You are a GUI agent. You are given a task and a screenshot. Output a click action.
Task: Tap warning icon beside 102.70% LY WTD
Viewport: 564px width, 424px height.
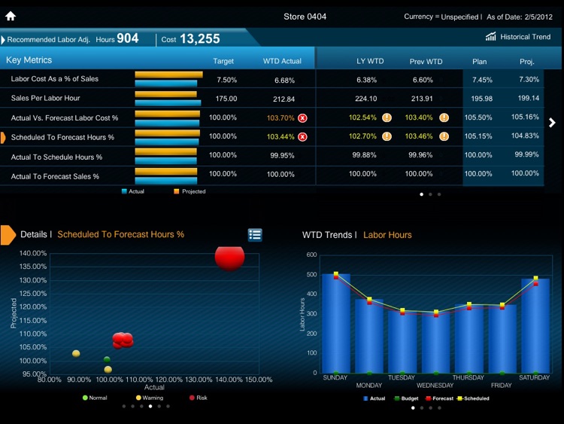click(387, 137)
